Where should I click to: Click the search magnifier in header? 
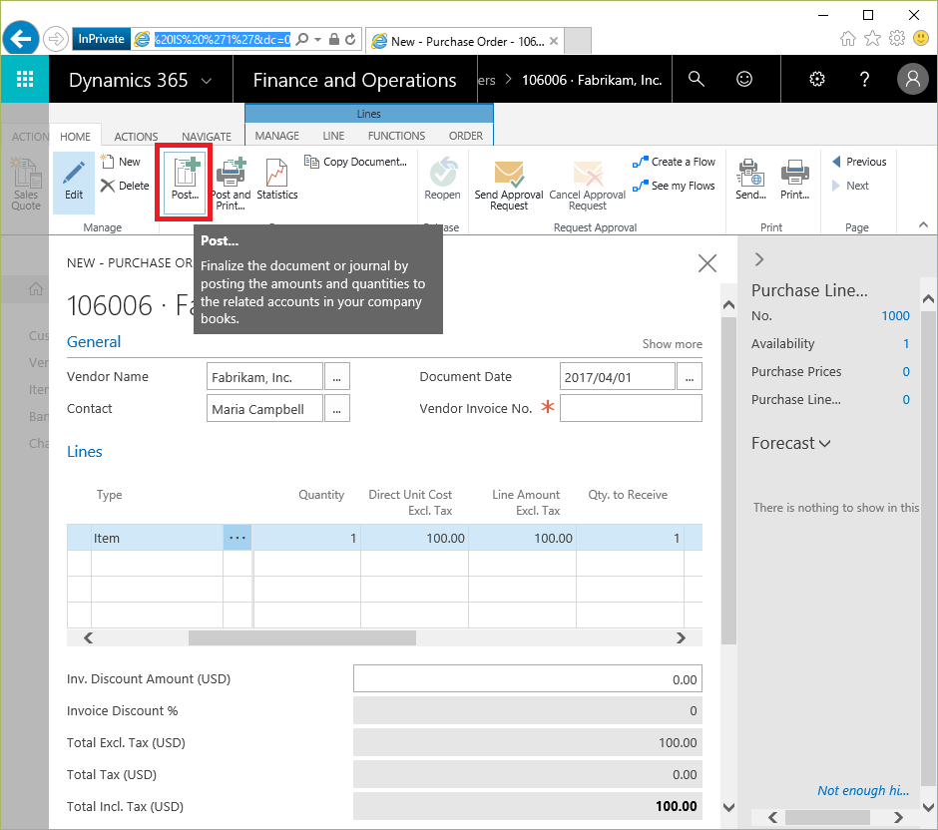click(x=696, y=79)
